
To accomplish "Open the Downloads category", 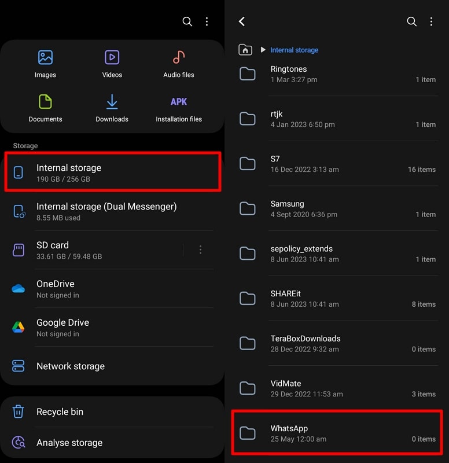I will 112,107.
